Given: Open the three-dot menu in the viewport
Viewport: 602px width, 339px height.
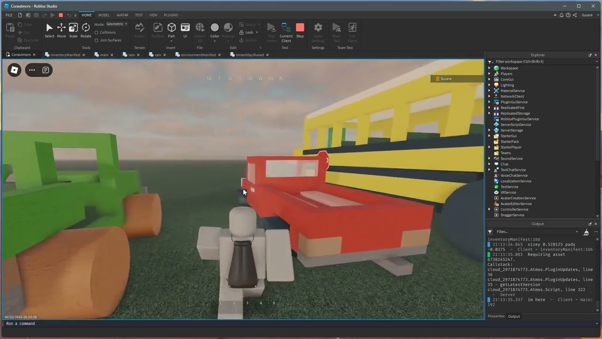Looking at the screenshot, I should (x=32, y=70).
